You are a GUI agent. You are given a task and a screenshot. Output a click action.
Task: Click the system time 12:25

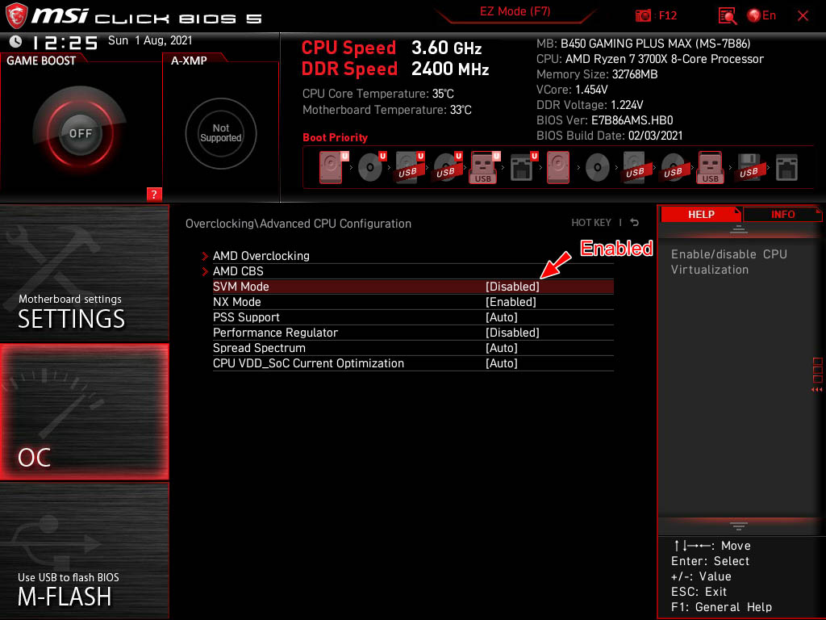[x=65, y=42]
